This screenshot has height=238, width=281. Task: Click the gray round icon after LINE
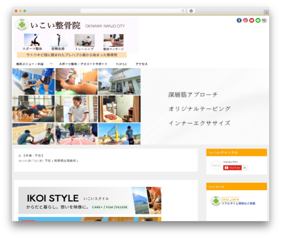click(264, 20)
